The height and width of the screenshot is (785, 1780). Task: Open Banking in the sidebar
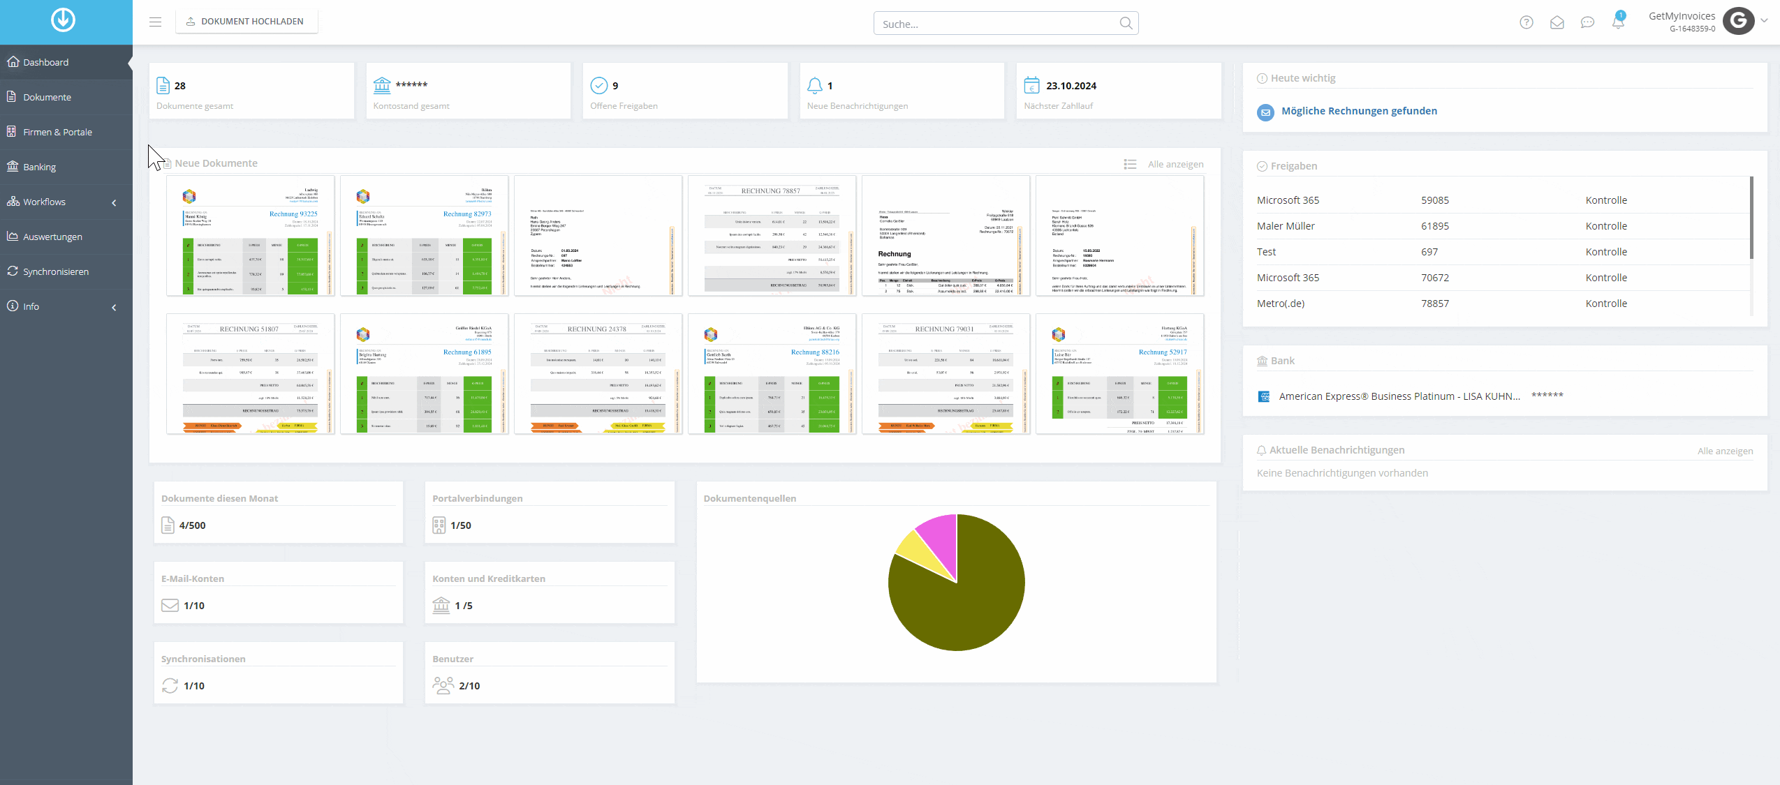pos(66,167)
